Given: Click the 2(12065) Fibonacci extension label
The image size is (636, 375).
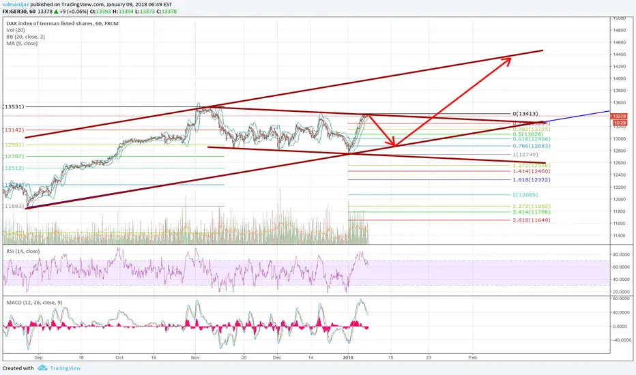Looking at the screenshot, I should click(x=525, y=195).
